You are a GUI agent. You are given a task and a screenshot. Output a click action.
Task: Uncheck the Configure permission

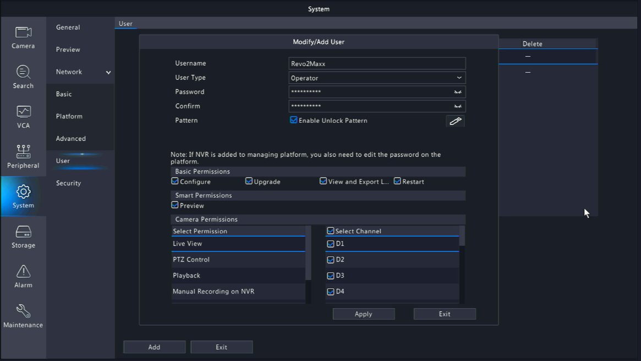[x=175, y=181]
